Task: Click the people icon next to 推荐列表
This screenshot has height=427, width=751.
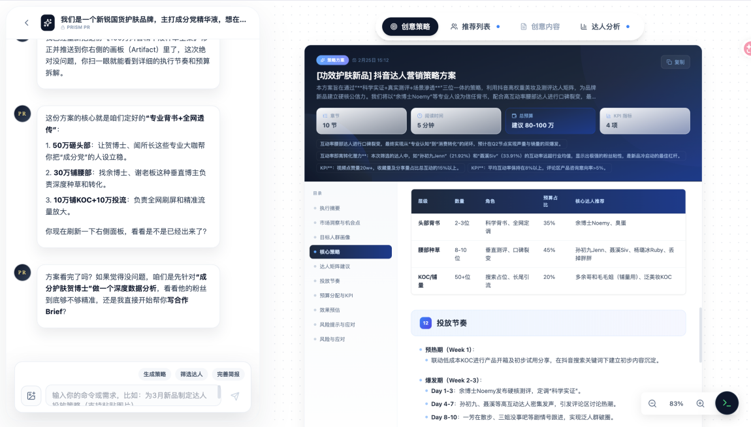Action: (453, 26)
